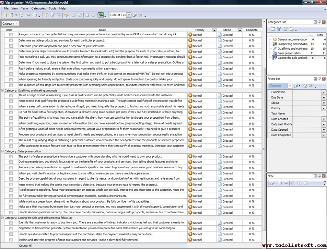The image size is (327, 249).
Task: Open the Due Date filter dropdown
Action: pos(323,98)
